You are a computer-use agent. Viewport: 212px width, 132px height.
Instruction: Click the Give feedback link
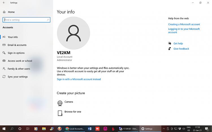[181, 49]
